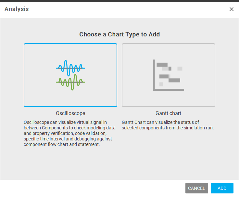Click the Gantt Chart description text

[x=168, y=125]
